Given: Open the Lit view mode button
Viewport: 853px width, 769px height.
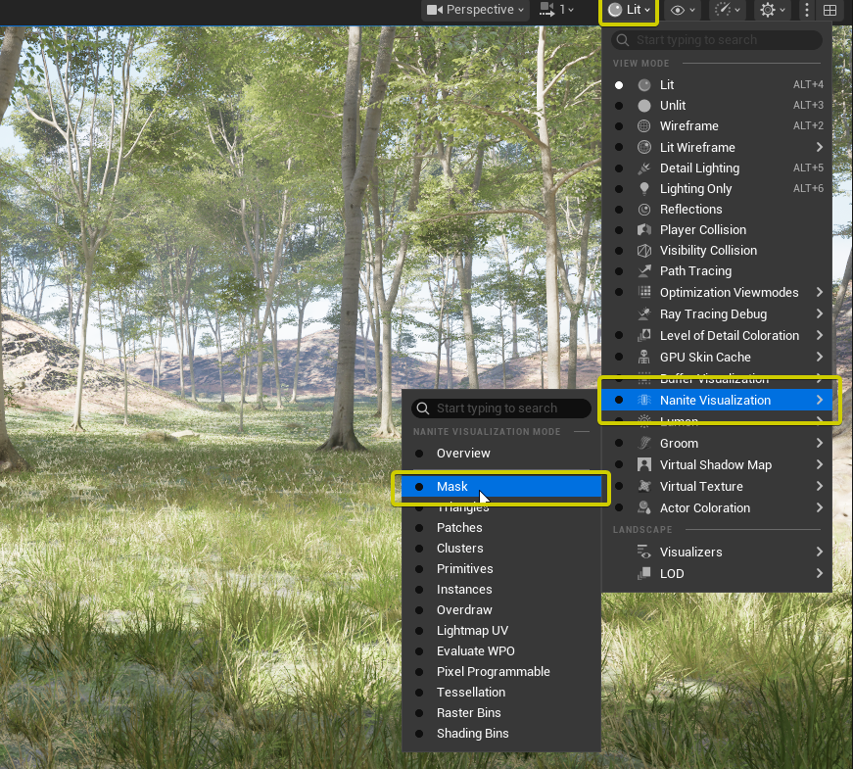Looking at the screenshot, I should [x=628, y=10].
